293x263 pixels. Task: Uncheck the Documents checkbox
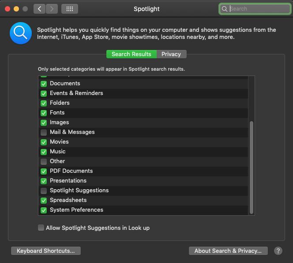pos(44,84)
